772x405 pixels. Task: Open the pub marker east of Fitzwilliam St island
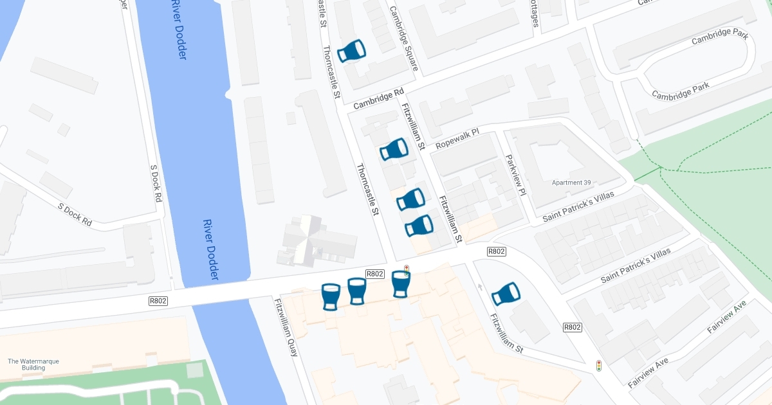(506, 294)
